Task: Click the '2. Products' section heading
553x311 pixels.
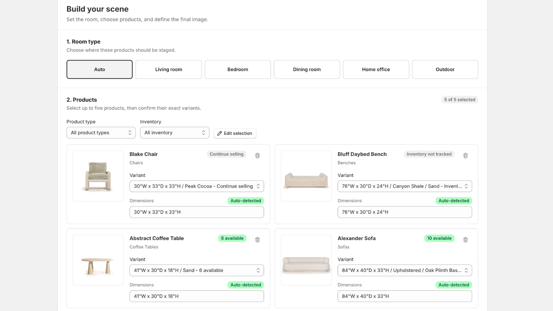Action: coord(82,100)
